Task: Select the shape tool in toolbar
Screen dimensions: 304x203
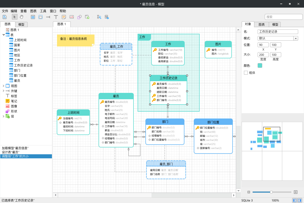Action: [79, 17]
